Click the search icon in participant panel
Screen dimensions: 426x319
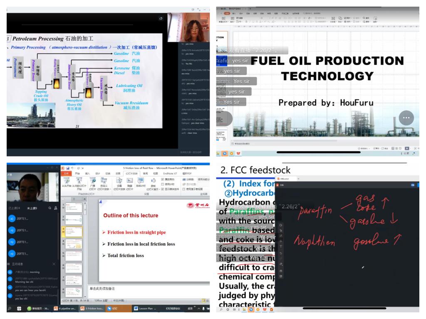[50, 208]
